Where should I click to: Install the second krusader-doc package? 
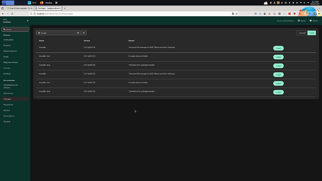pos(278,84)
